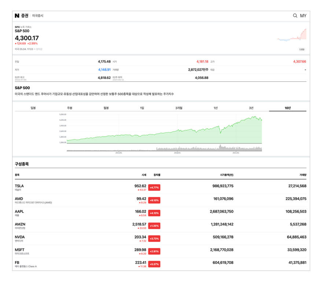Click the volume value 2,872,027천주
The width and height of the screenshot is (330, 290).
(198, 70)
